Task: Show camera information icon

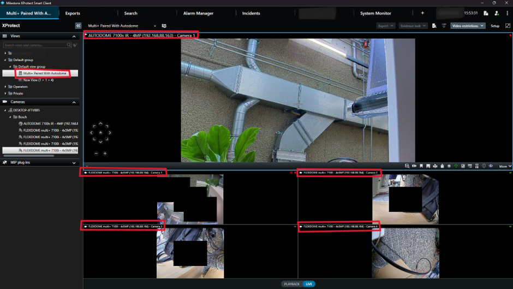Action: tap(484, 166)
